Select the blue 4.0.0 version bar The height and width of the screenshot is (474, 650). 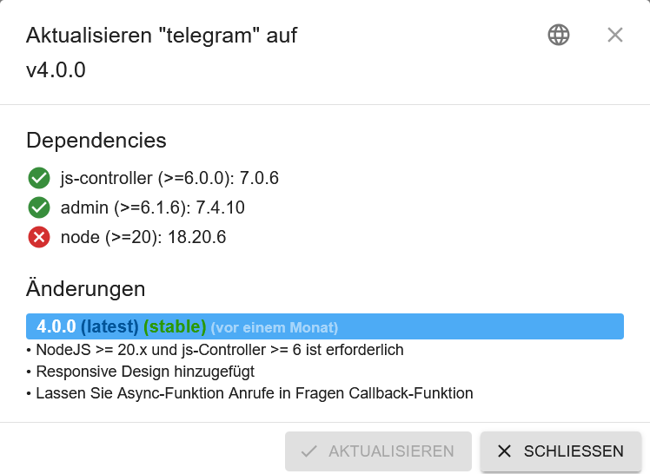click(x=478, y=326)
